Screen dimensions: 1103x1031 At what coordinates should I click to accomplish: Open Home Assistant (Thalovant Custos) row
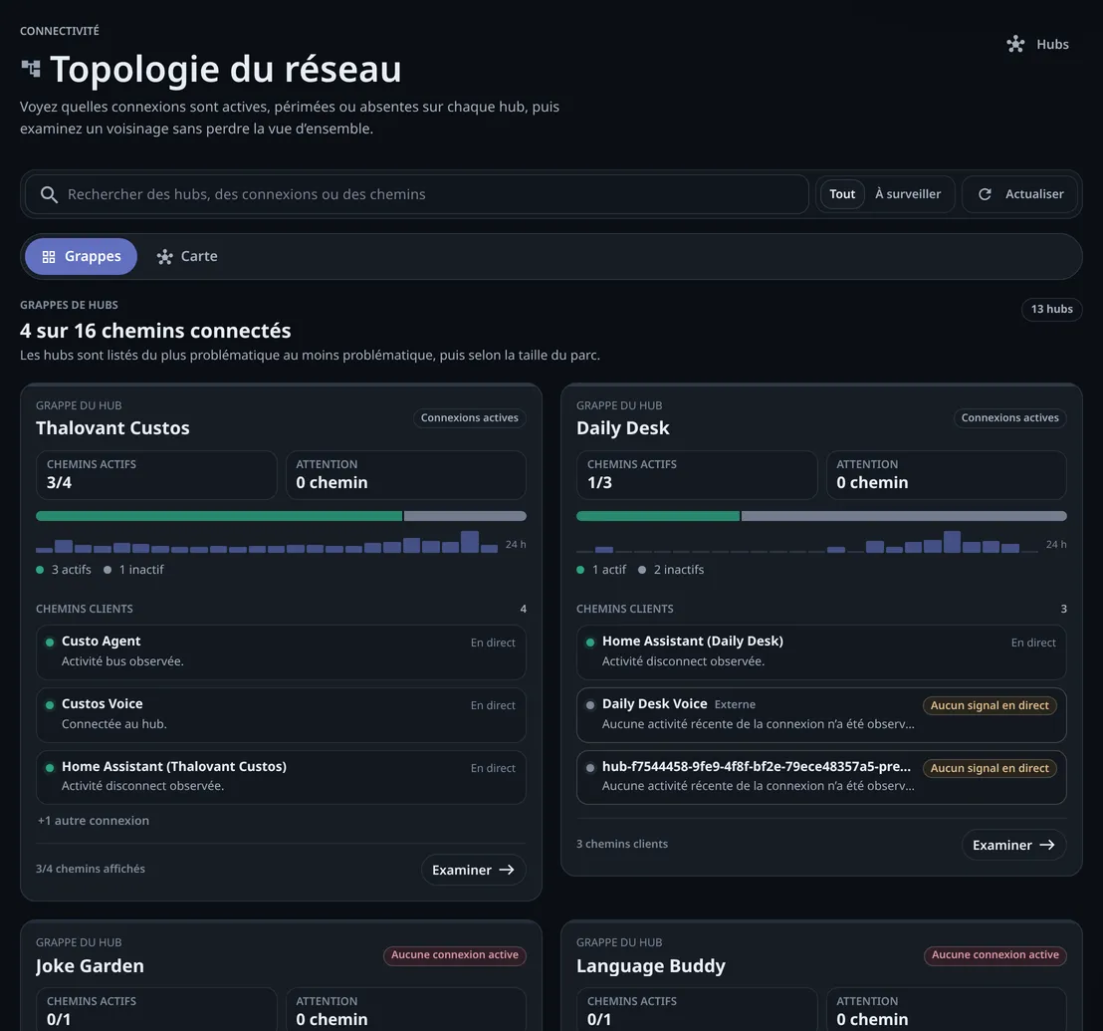coord(281,777)
